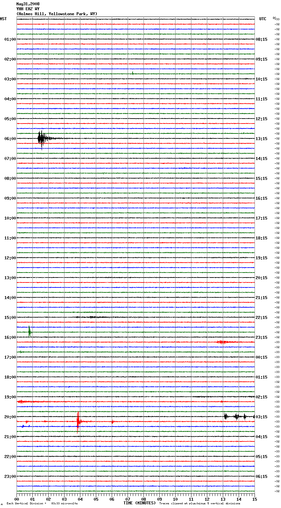Screen dimensions: 281x508
Task: Select the 02:00 MST time label
Action: coord(10,59)
